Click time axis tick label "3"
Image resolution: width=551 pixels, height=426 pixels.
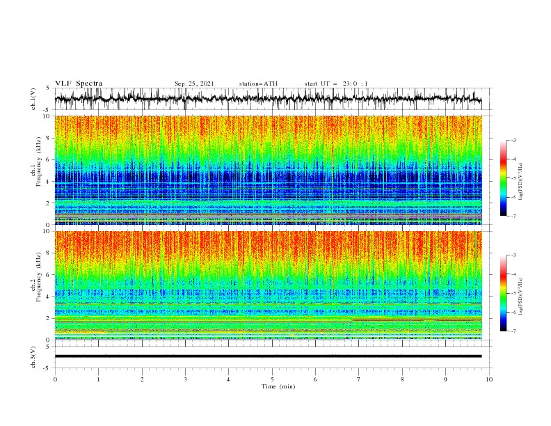(185, 379)
